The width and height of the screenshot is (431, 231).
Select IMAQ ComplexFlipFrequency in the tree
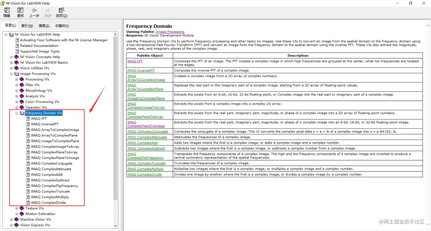pyautogui.click(x=54, y=186)
